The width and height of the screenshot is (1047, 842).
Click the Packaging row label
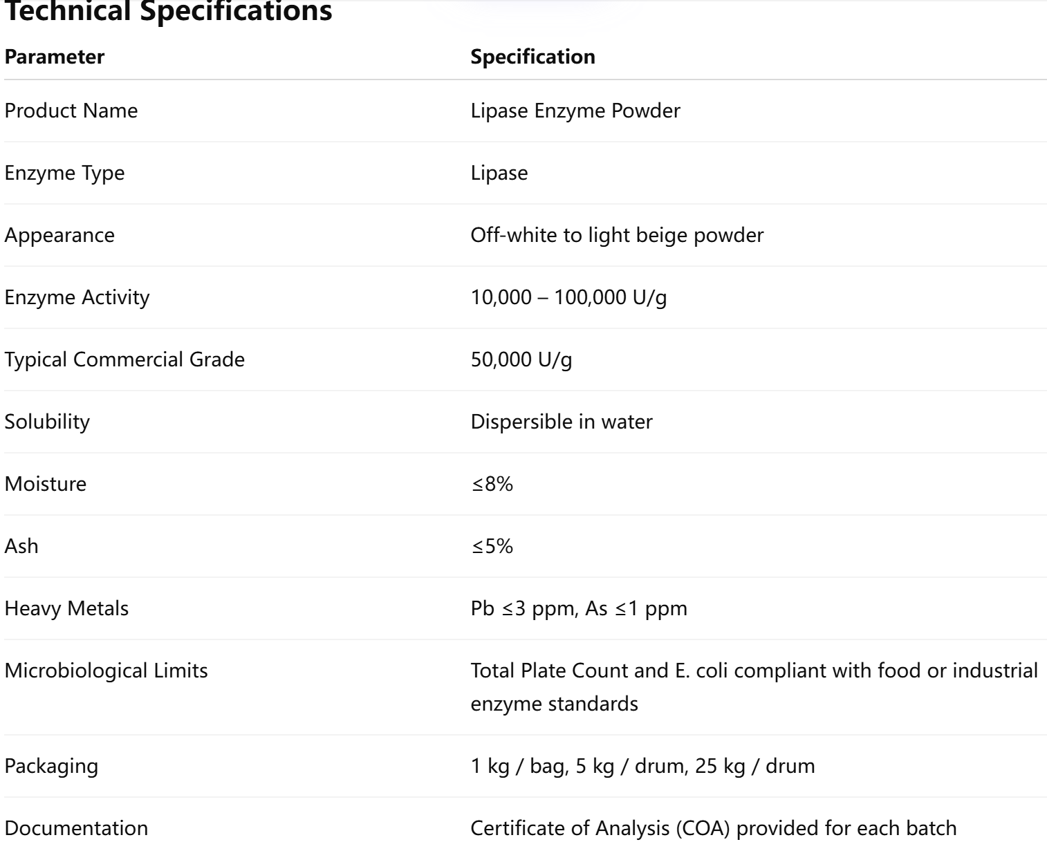tap(51, 766)
